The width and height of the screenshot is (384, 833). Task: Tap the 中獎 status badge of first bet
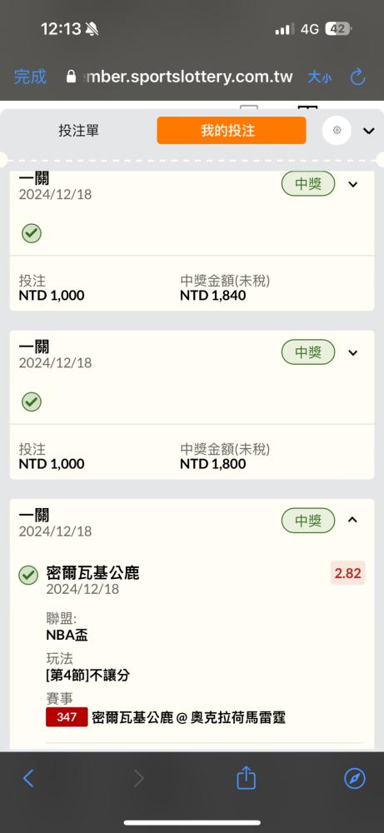point(308,184)
